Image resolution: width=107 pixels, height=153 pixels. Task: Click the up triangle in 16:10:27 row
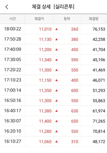click(x=57, y=142)
